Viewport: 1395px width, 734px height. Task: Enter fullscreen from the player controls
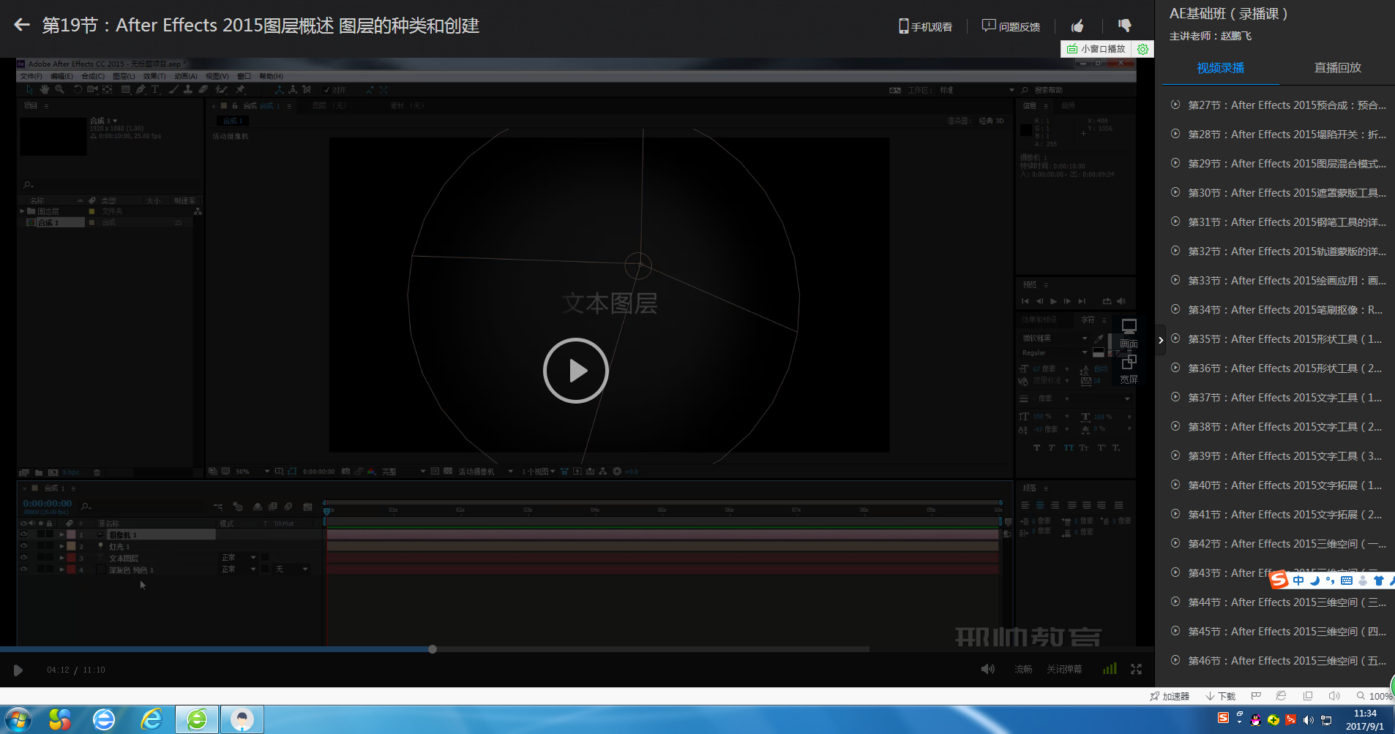1136,669
